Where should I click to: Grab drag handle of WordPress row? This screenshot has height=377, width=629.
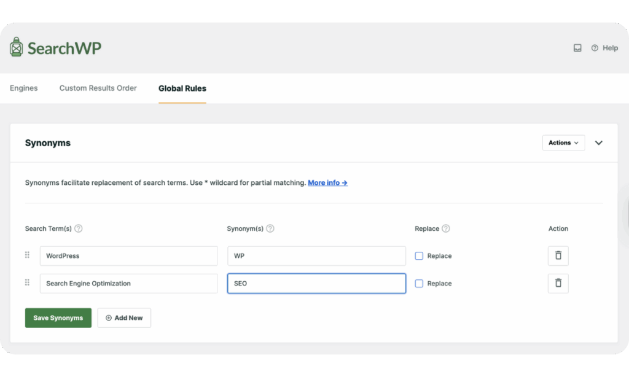(27, 255)
